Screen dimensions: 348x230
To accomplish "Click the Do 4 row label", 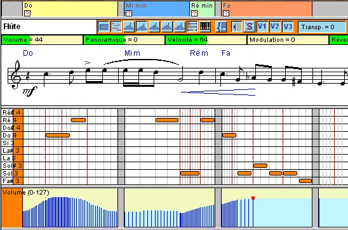I will point(12,135).
